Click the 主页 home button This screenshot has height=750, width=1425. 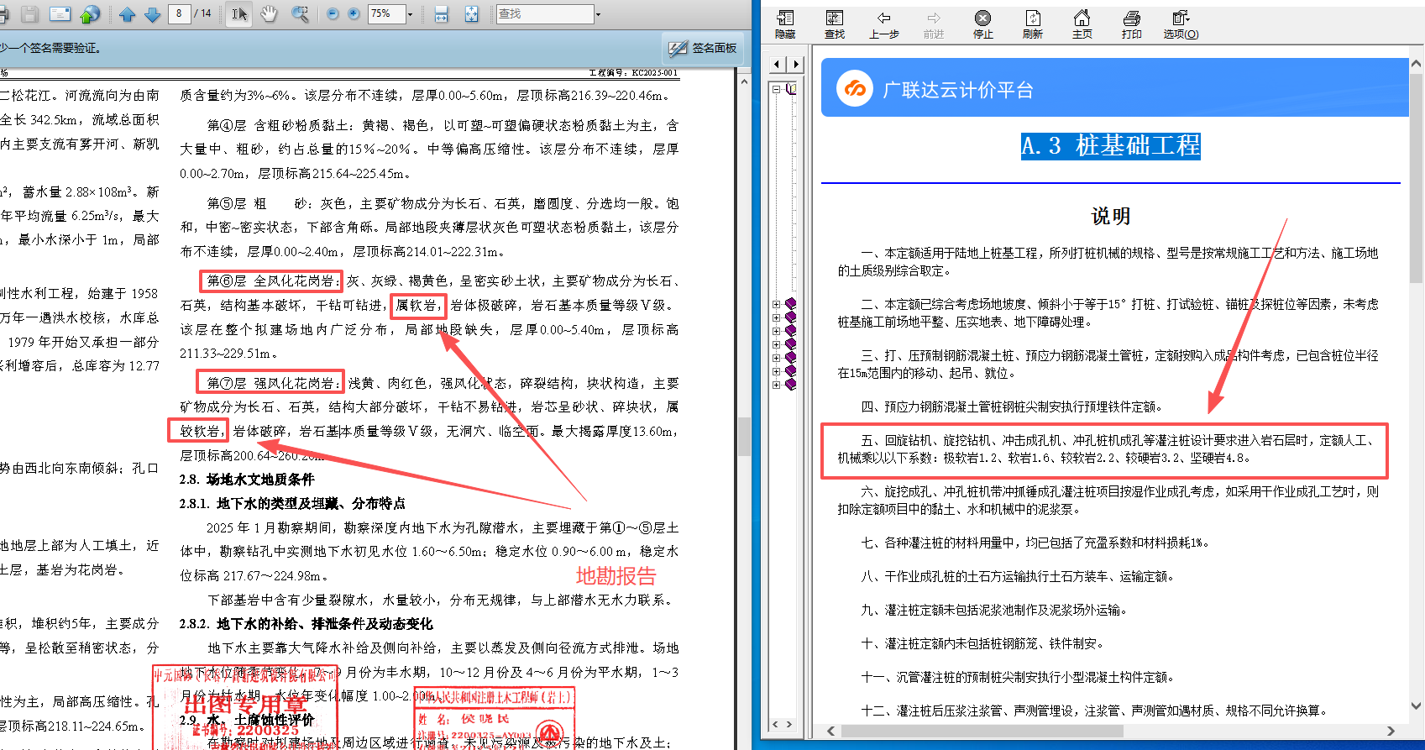(1082, 24)
